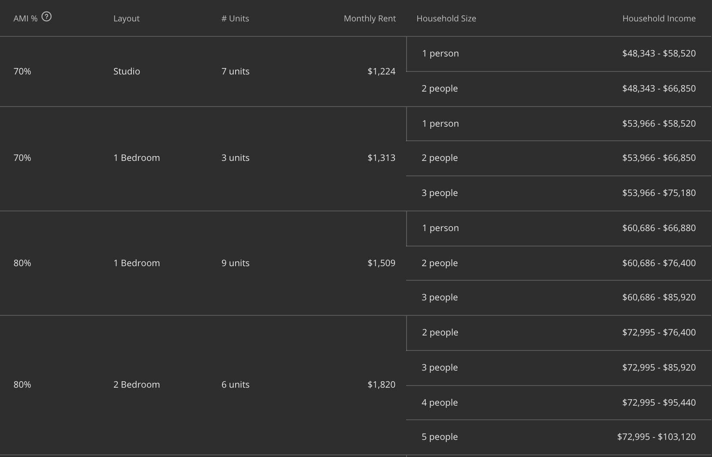Select the 6 units cell

[235, 385]
